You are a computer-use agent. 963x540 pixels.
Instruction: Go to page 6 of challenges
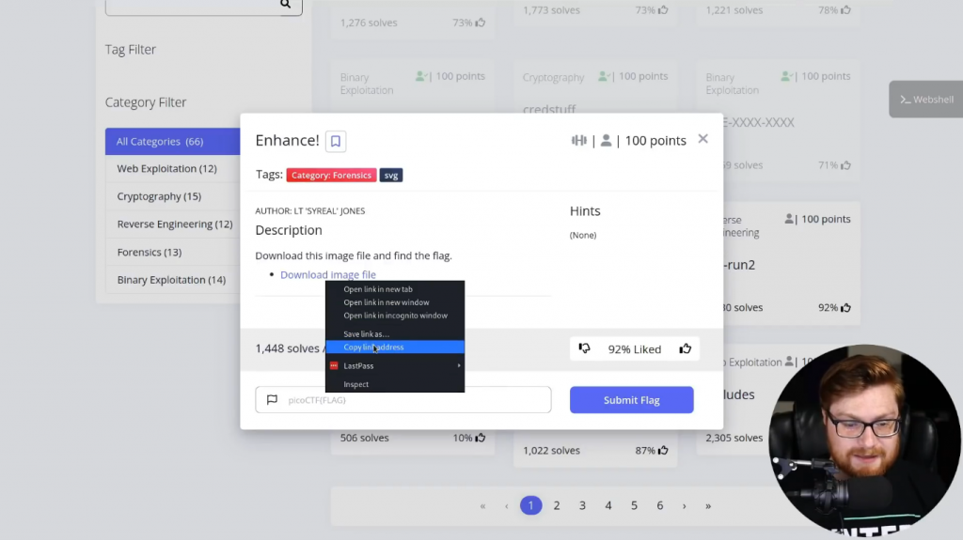pos(659,505)
